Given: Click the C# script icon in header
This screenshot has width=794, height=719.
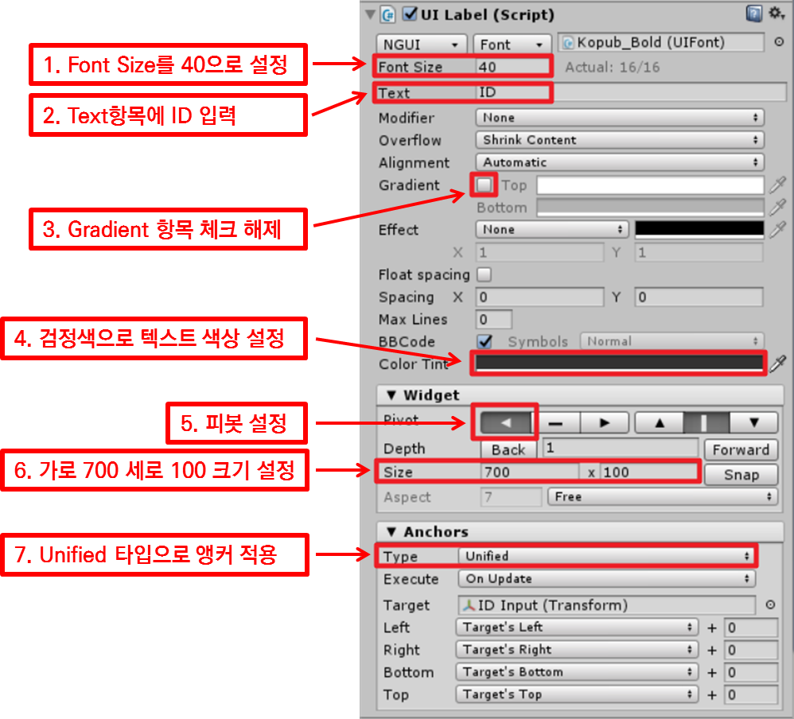Looking at the screenshot, I should (x=388, y=14).
